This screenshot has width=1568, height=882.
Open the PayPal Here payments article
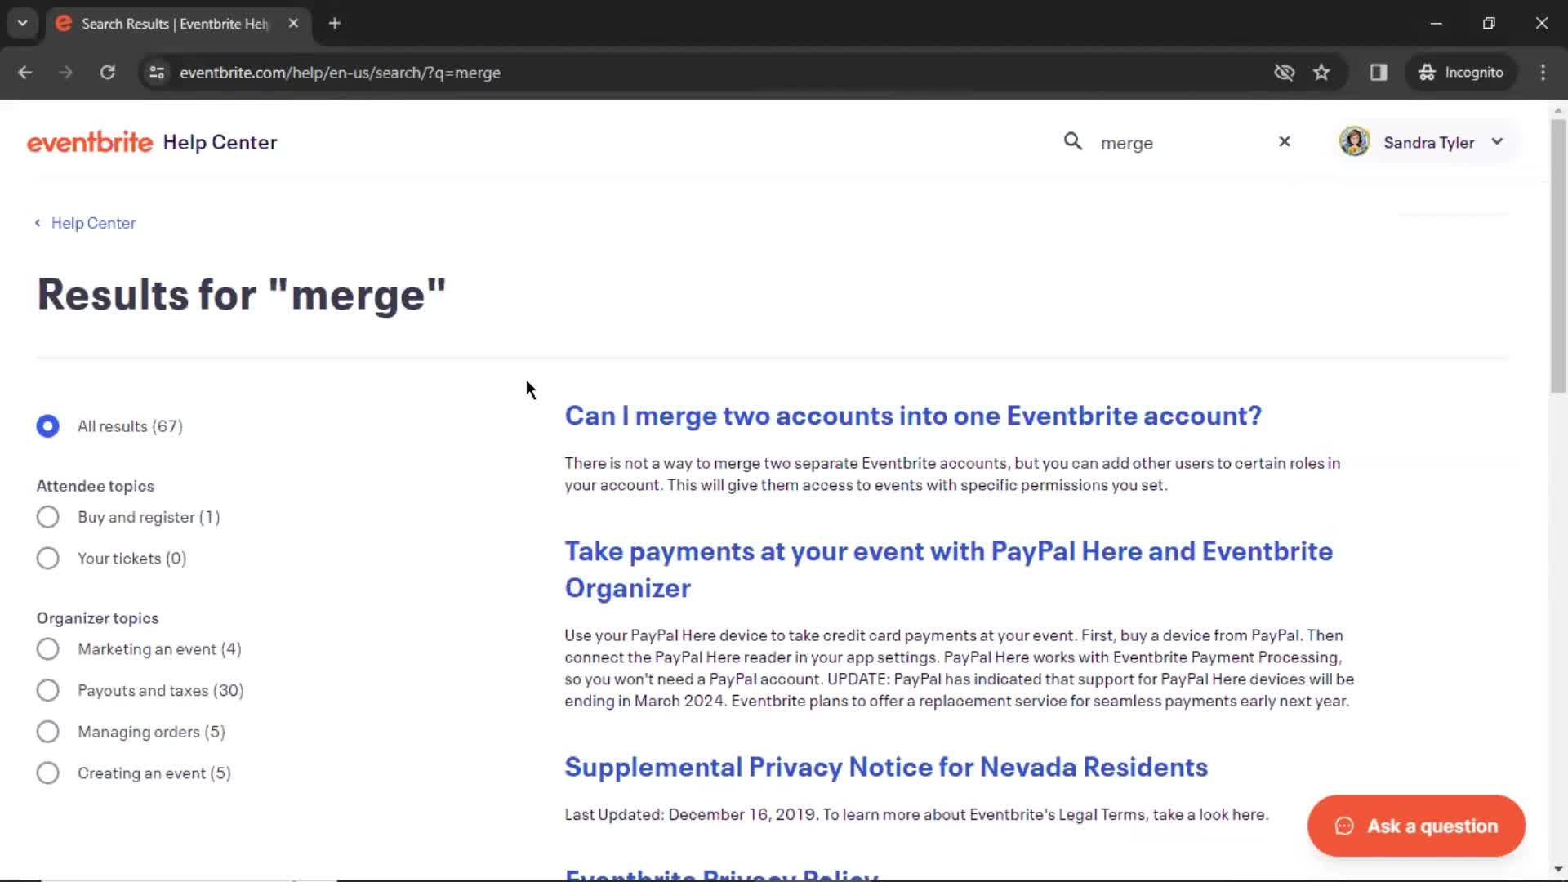click(948, 569)
